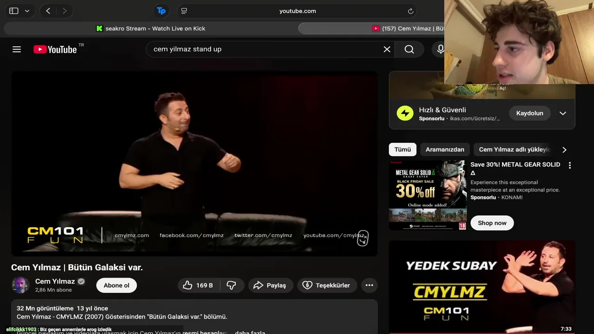Go forward with the browser forward arrow
Screen dimensions: 594x334
click(x=65, y=11)
